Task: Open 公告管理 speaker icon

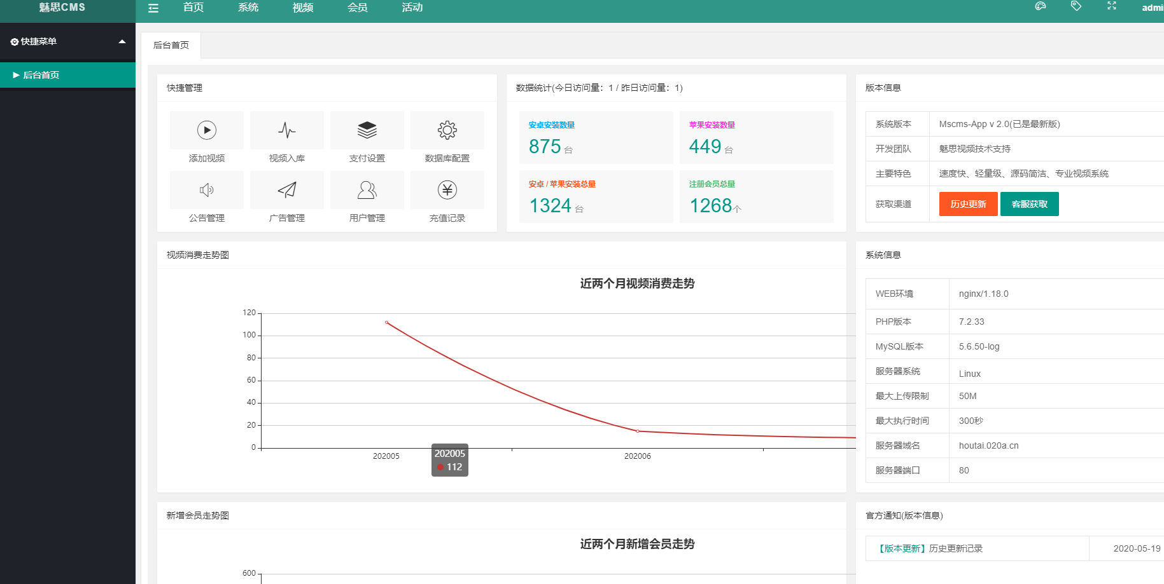Action: pyautogui.click(x=207, y=190)
